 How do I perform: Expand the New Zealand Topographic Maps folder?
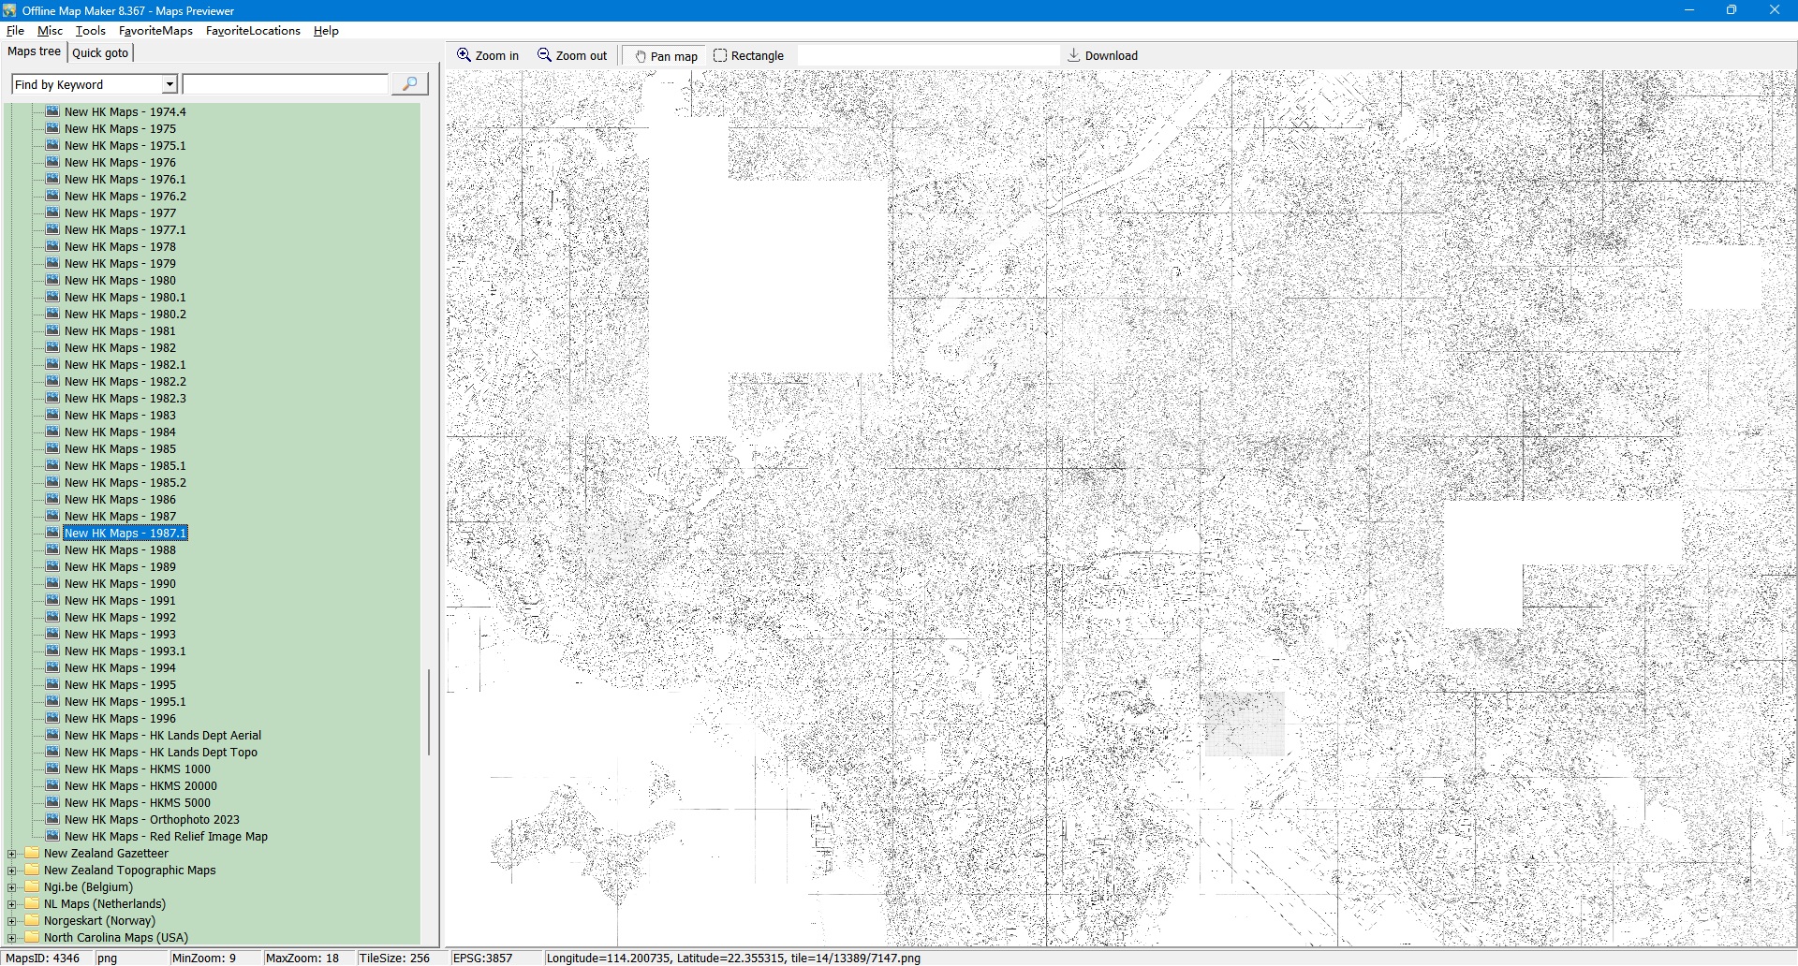(x=11, y=871)
